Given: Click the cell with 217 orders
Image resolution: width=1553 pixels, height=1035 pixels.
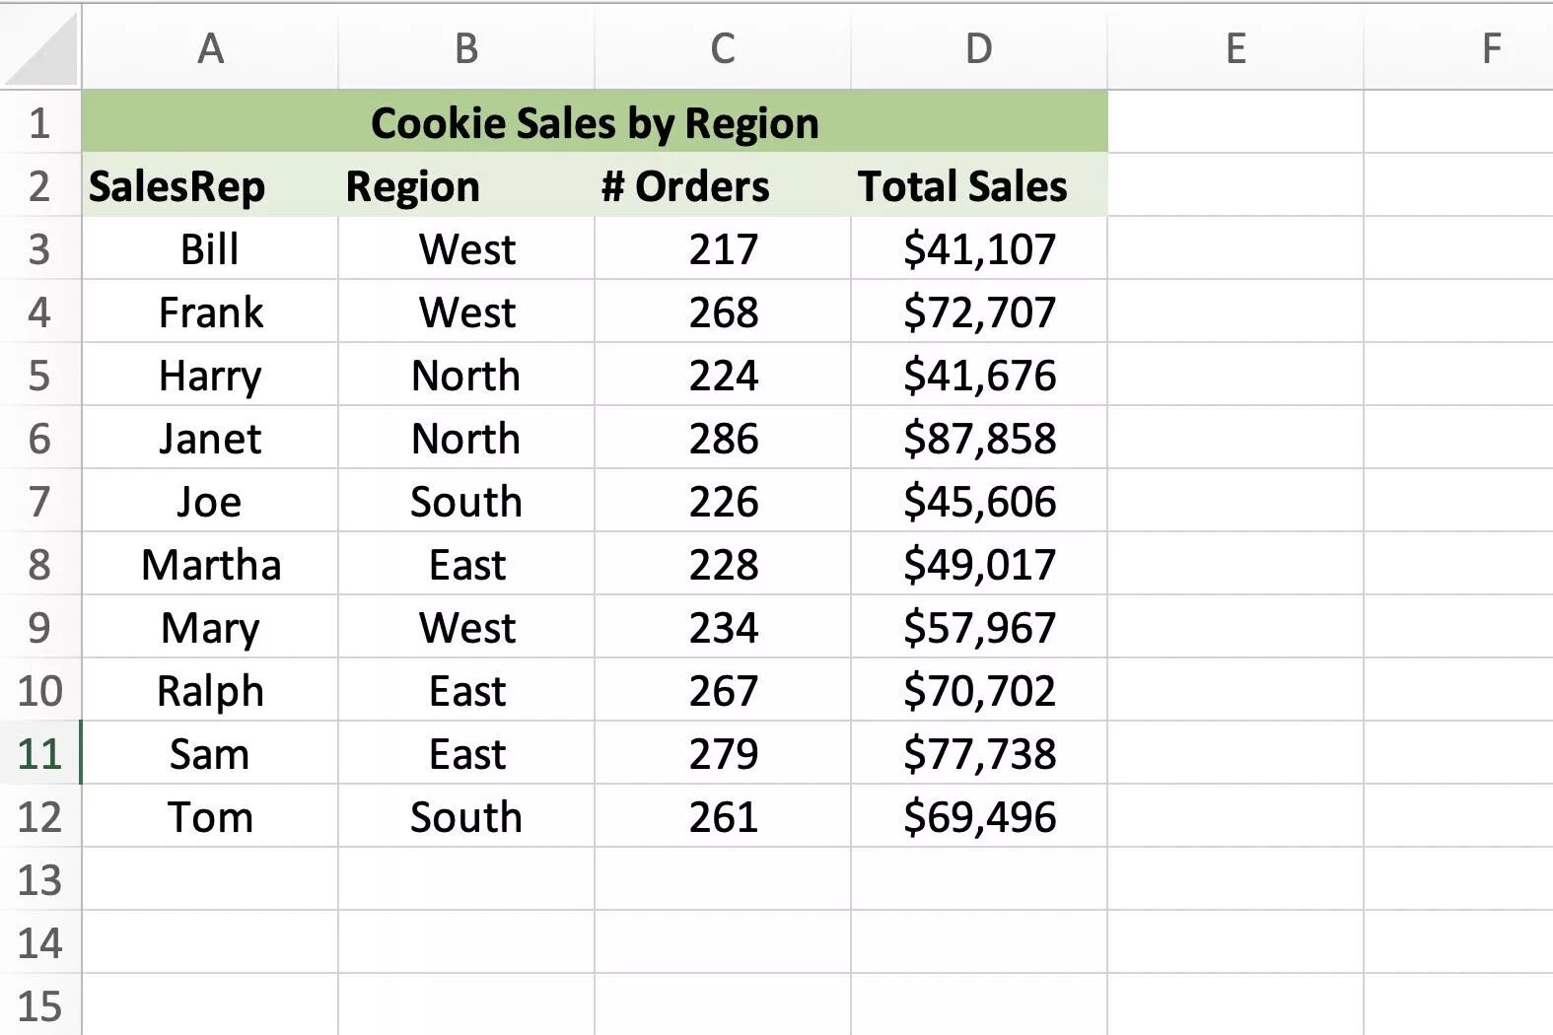Looking at the screenshot, I should click(x=724, y=249).
